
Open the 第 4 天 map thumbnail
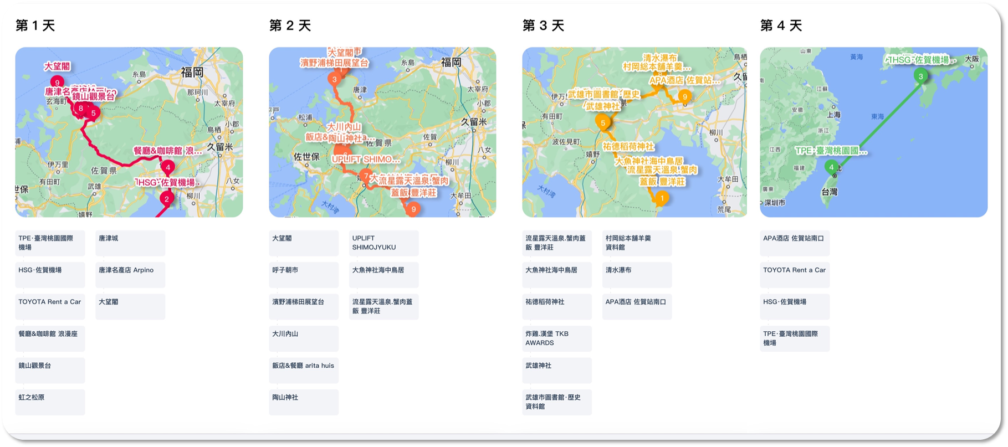[874, 132]
